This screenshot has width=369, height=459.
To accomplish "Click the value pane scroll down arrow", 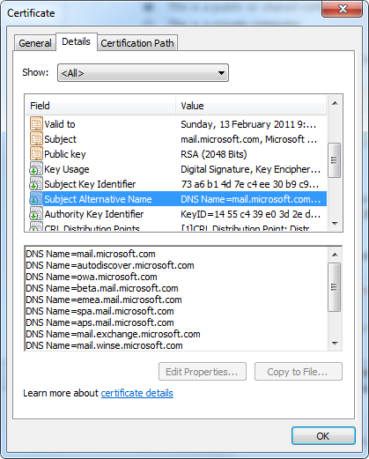I will (335, 343).
